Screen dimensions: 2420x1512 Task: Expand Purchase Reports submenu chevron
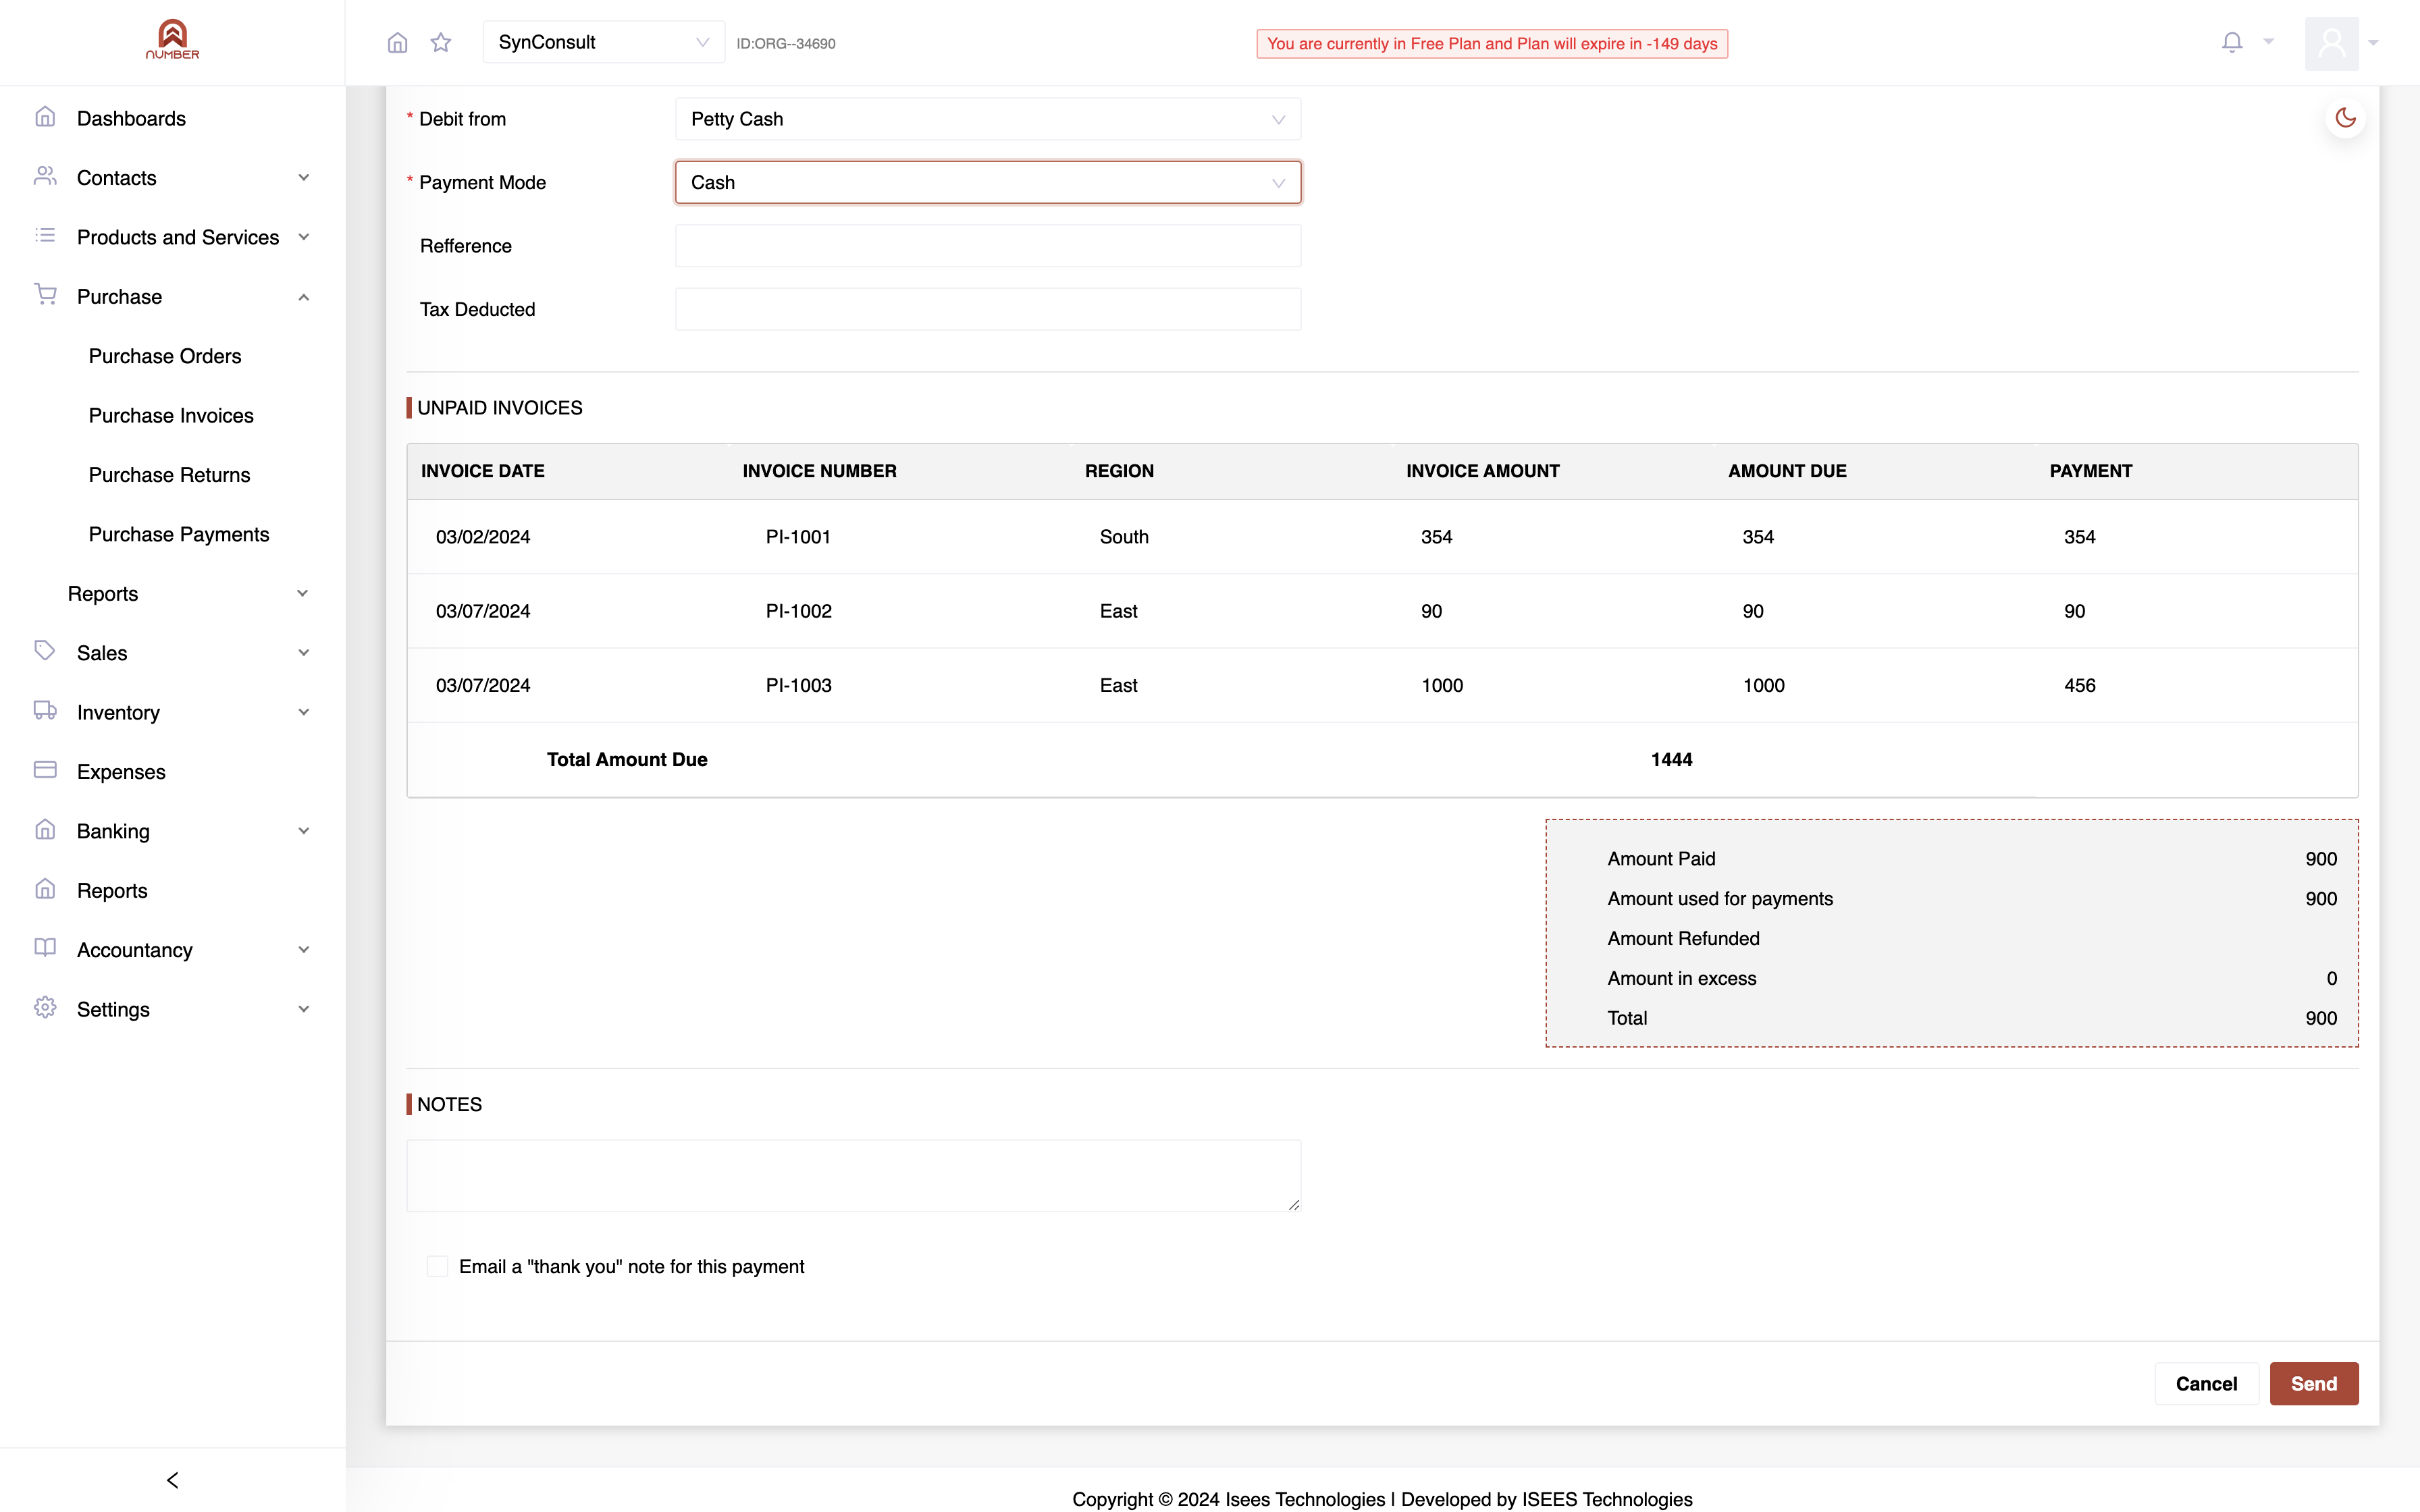coord(303,593)
